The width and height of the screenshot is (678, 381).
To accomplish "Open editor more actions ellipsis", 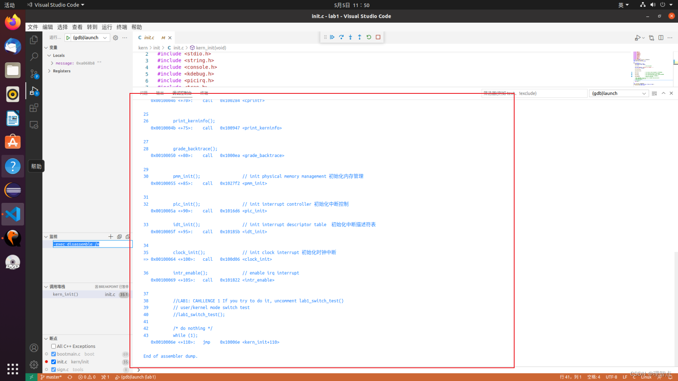I will click(x=670, y=38).
